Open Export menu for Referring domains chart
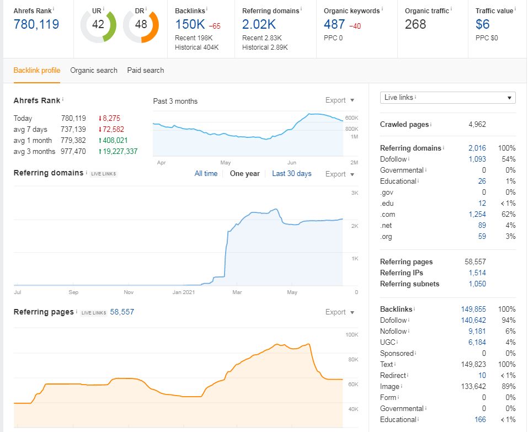Screen dimensions: 528x432 click(x=339, y=174)
